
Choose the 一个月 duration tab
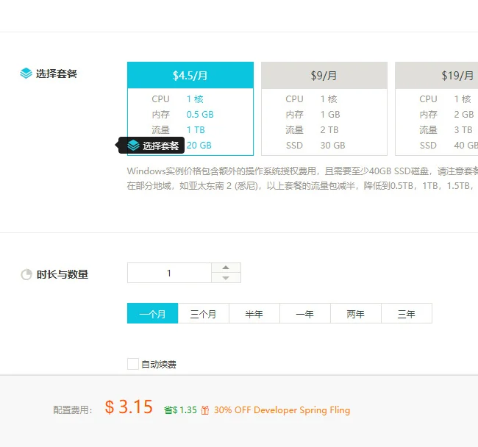coord(152,313)
